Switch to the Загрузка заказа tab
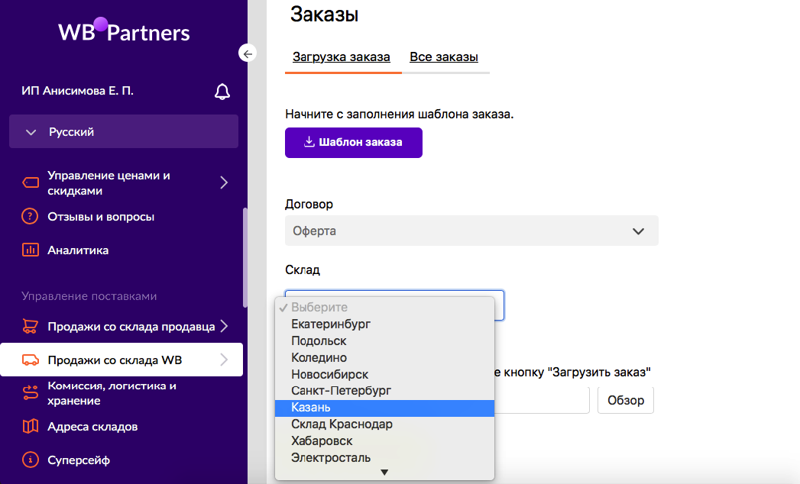This screenshot has width=800, height=484. coord(342,56)
